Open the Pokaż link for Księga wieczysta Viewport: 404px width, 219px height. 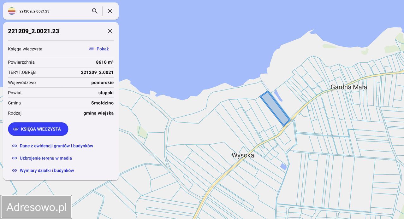[x=103, y=49]
